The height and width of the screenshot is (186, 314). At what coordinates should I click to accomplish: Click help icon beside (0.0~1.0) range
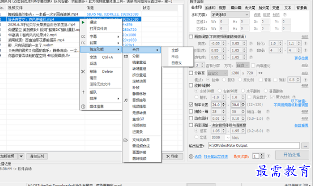[x=268, y=118]
